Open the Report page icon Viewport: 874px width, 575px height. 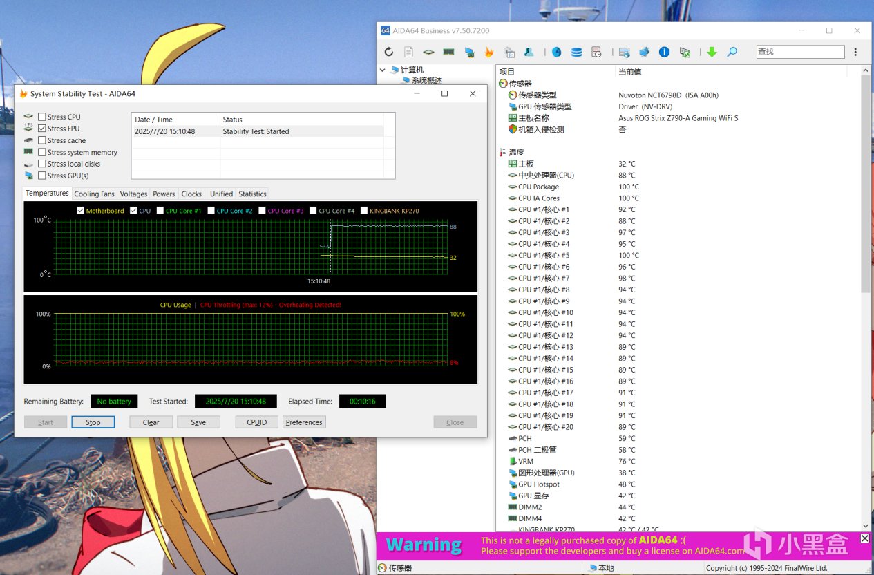408,52
